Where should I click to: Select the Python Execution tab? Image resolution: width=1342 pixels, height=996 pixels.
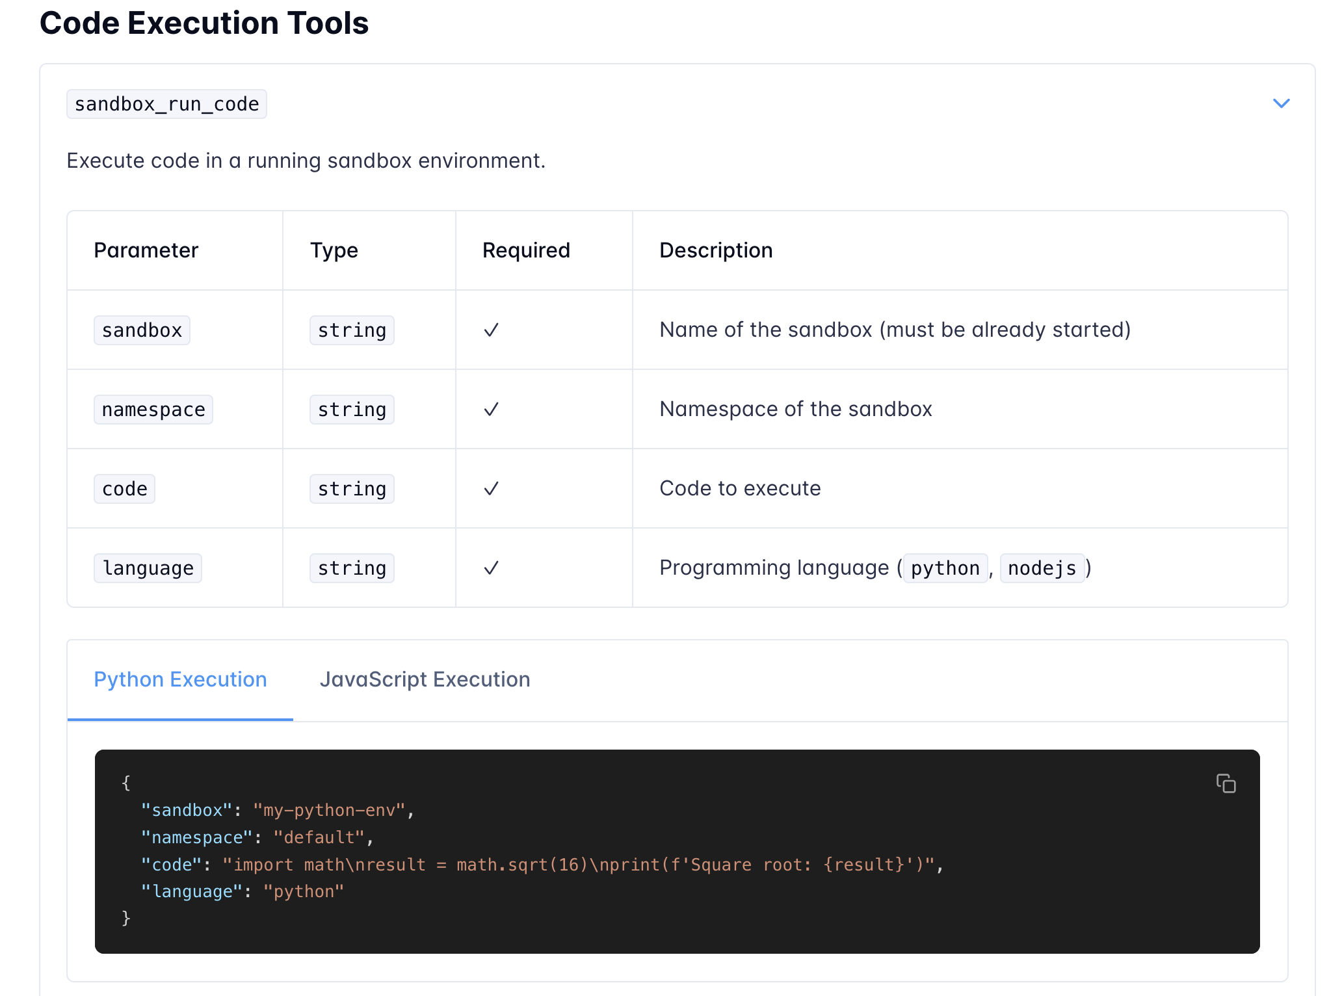pos(180,679)
